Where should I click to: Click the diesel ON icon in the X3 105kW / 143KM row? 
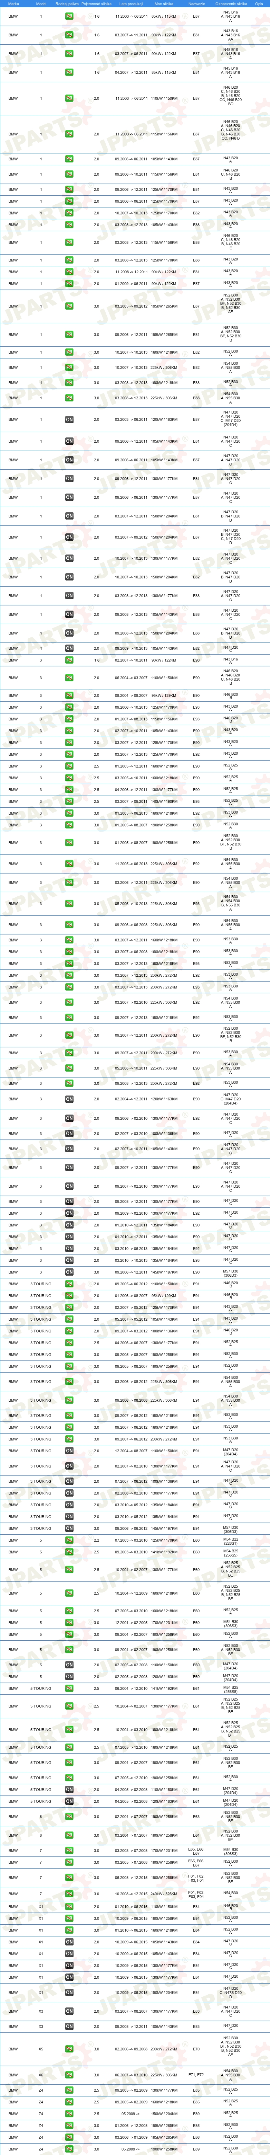69,2026
